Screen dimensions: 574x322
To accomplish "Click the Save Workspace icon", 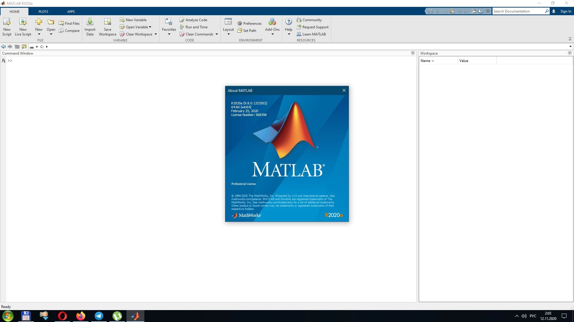I will [x=108, y=22].
